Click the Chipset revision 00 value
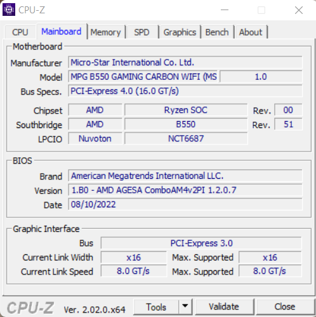Image resolution: width=316 pixels, height=317 pixels. (288, 110)
